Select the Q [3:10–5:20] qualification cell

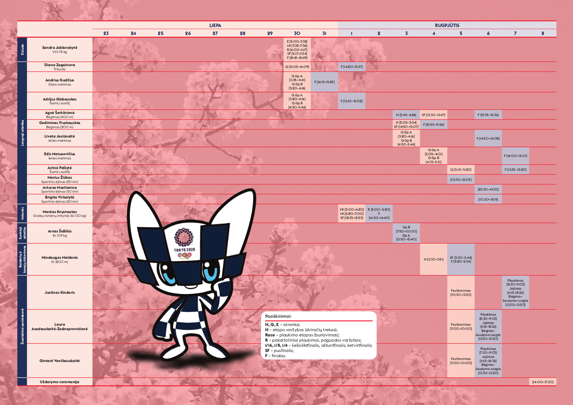[461, 169]
